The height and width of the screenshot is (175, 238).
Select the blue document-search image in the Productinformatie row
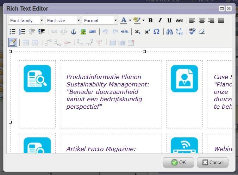37,79
